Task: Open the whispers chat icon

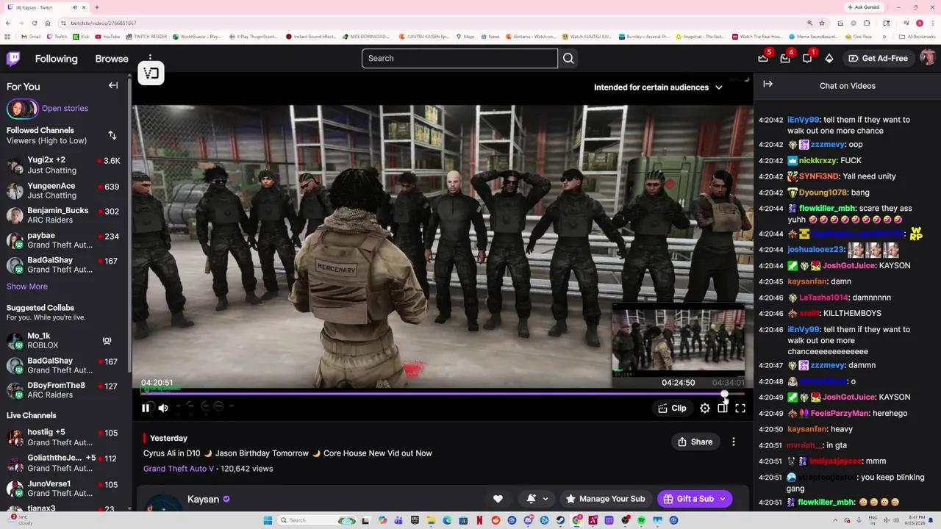Action: click(807, 58)
